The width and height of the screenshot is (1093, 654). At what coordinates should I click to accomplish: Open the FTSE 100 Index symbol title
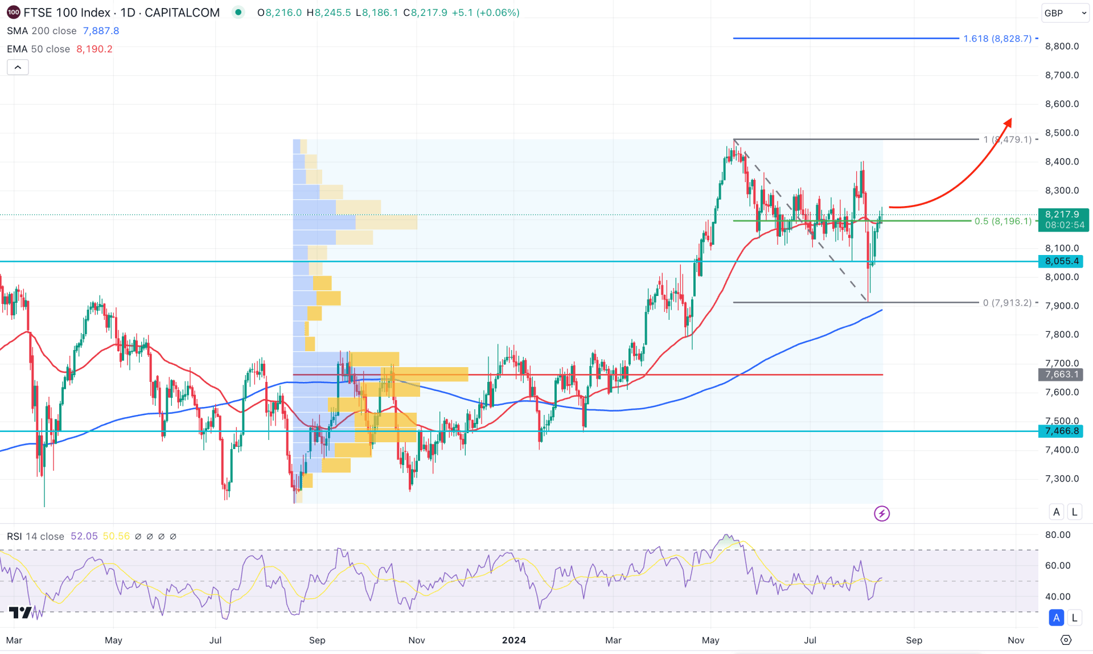pyautogui.click(x=121, y=13)
